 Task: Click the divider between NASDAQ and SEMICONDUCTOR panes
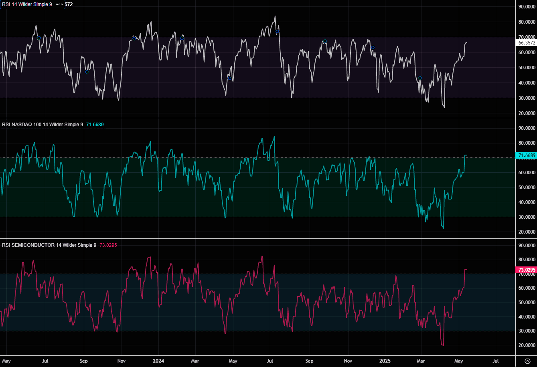(257, 239)
